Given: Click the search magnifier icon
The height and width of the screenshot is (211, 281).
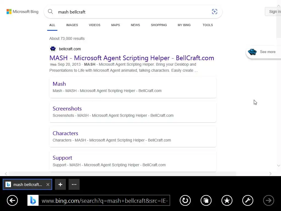Looking at the screenshot, I should [50, 12].
